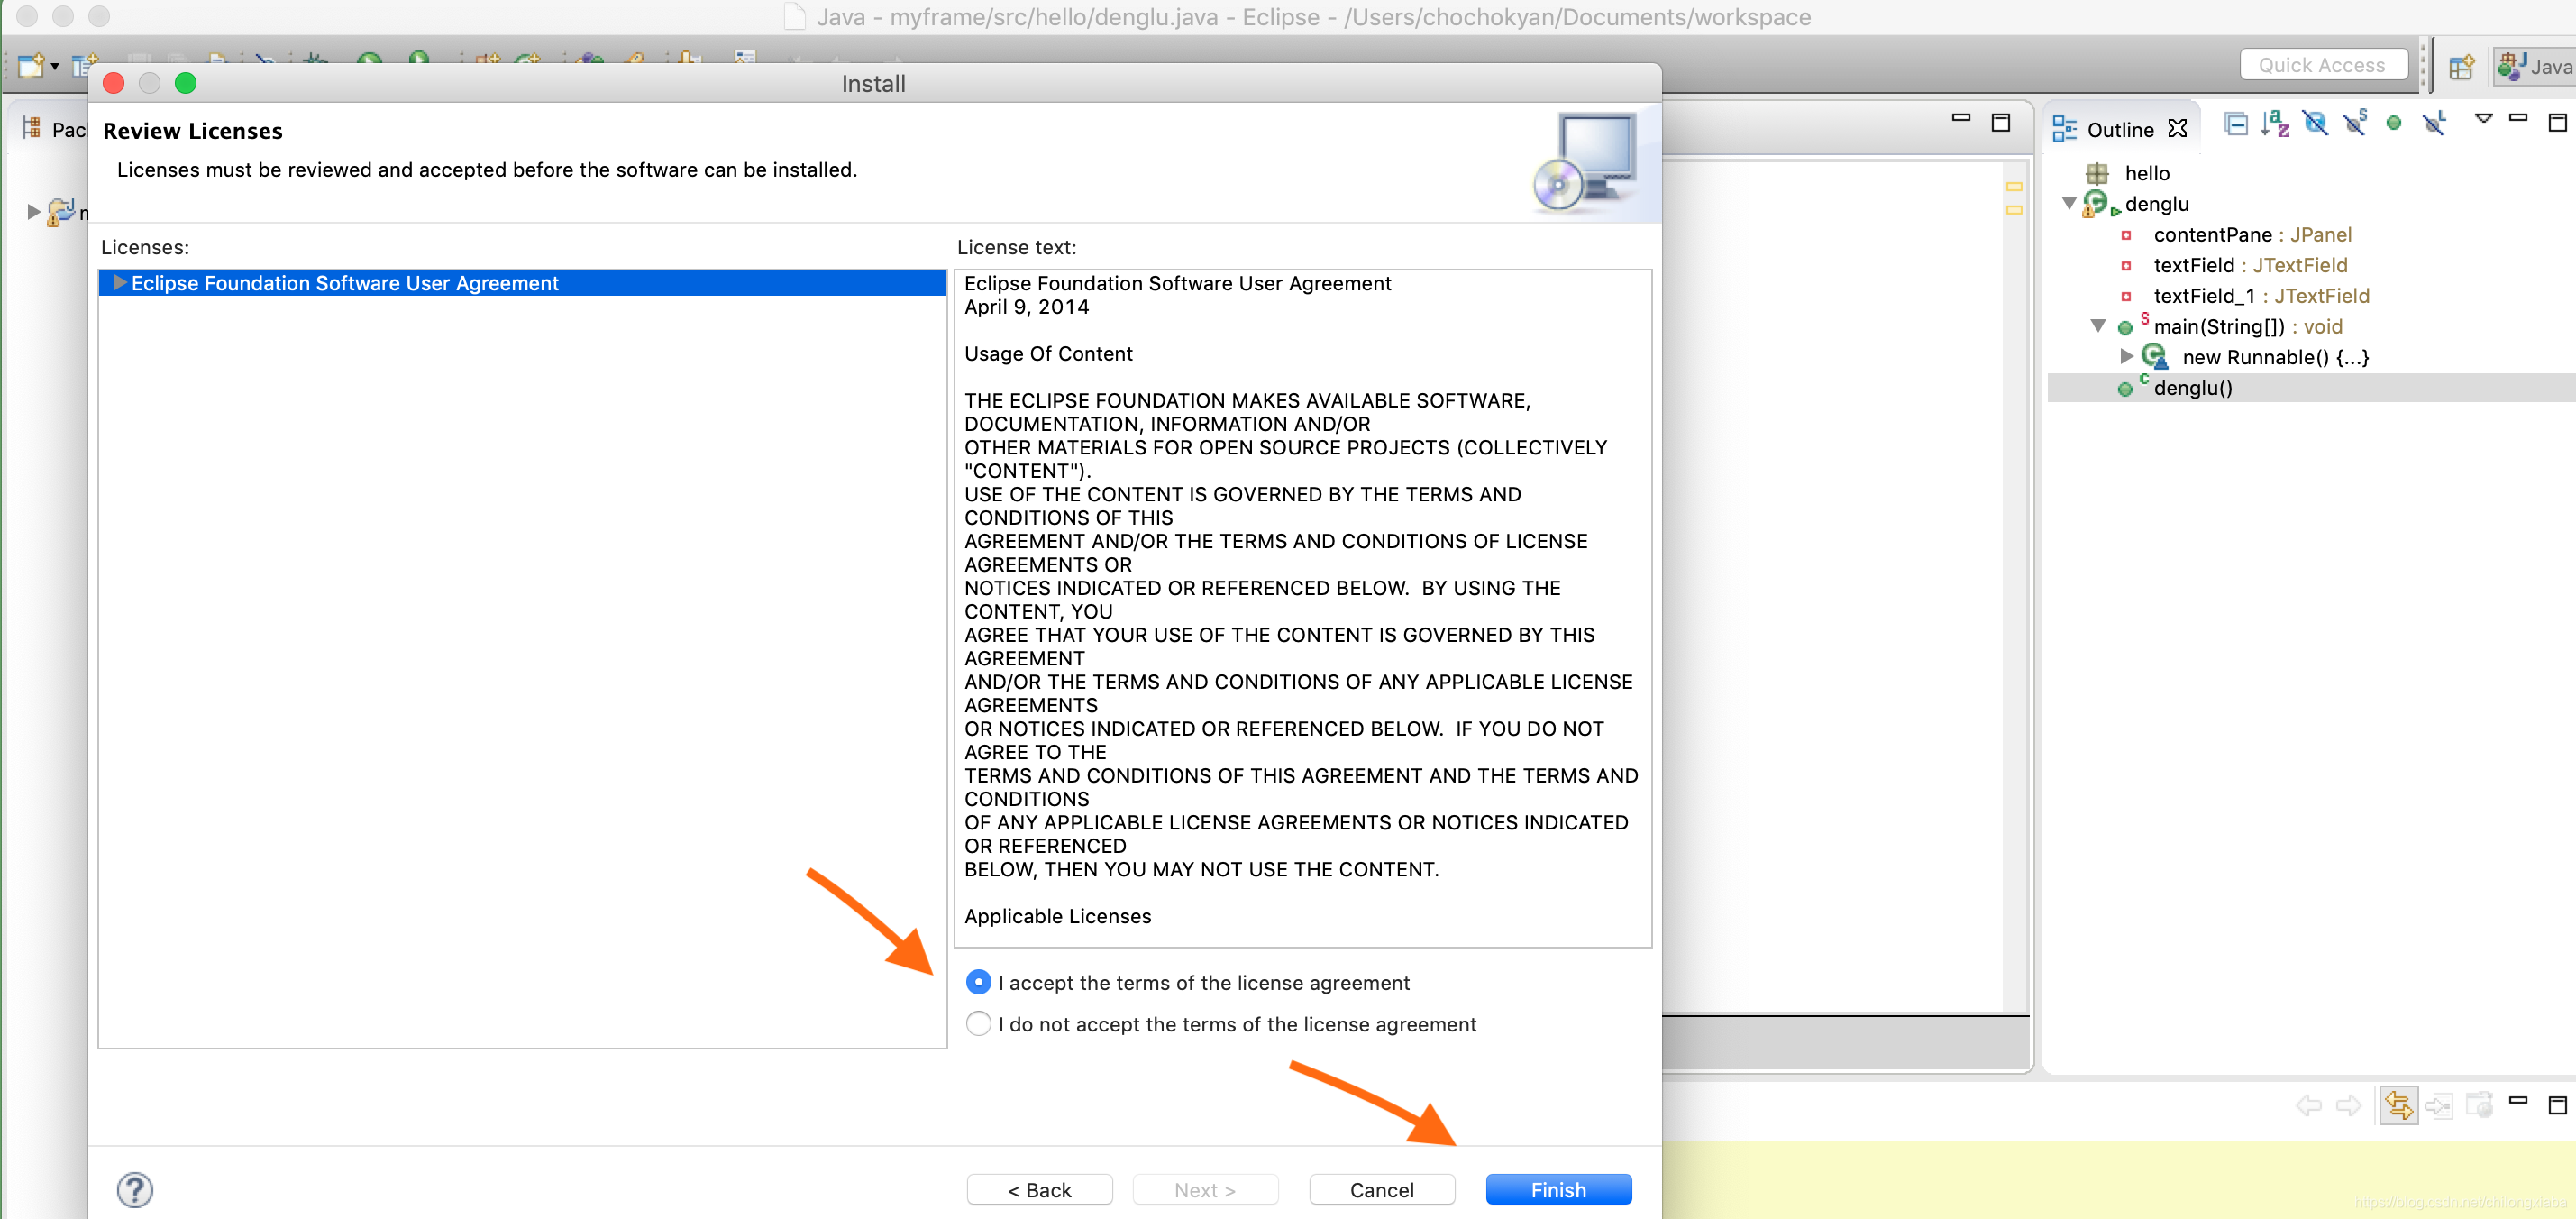Select Package Explorer tab

coord(55,129)
